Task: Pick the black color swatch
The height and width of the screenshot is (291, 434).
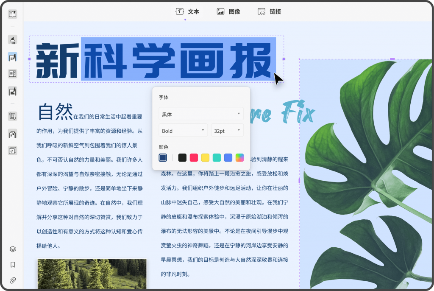Action: tap(182, 158)
